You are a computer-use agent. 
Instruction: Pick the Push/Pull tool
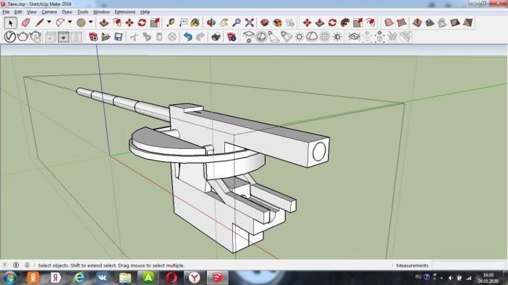pos(103,22)
